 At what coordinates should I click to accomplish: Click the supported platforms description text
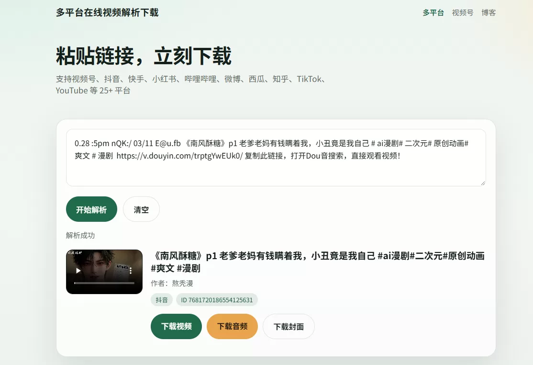[x=191, y=84]
